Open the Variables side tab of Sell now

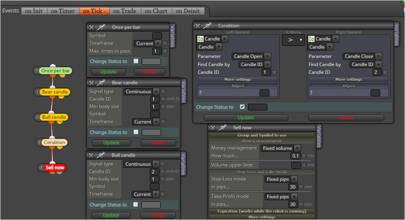(319, 137)
